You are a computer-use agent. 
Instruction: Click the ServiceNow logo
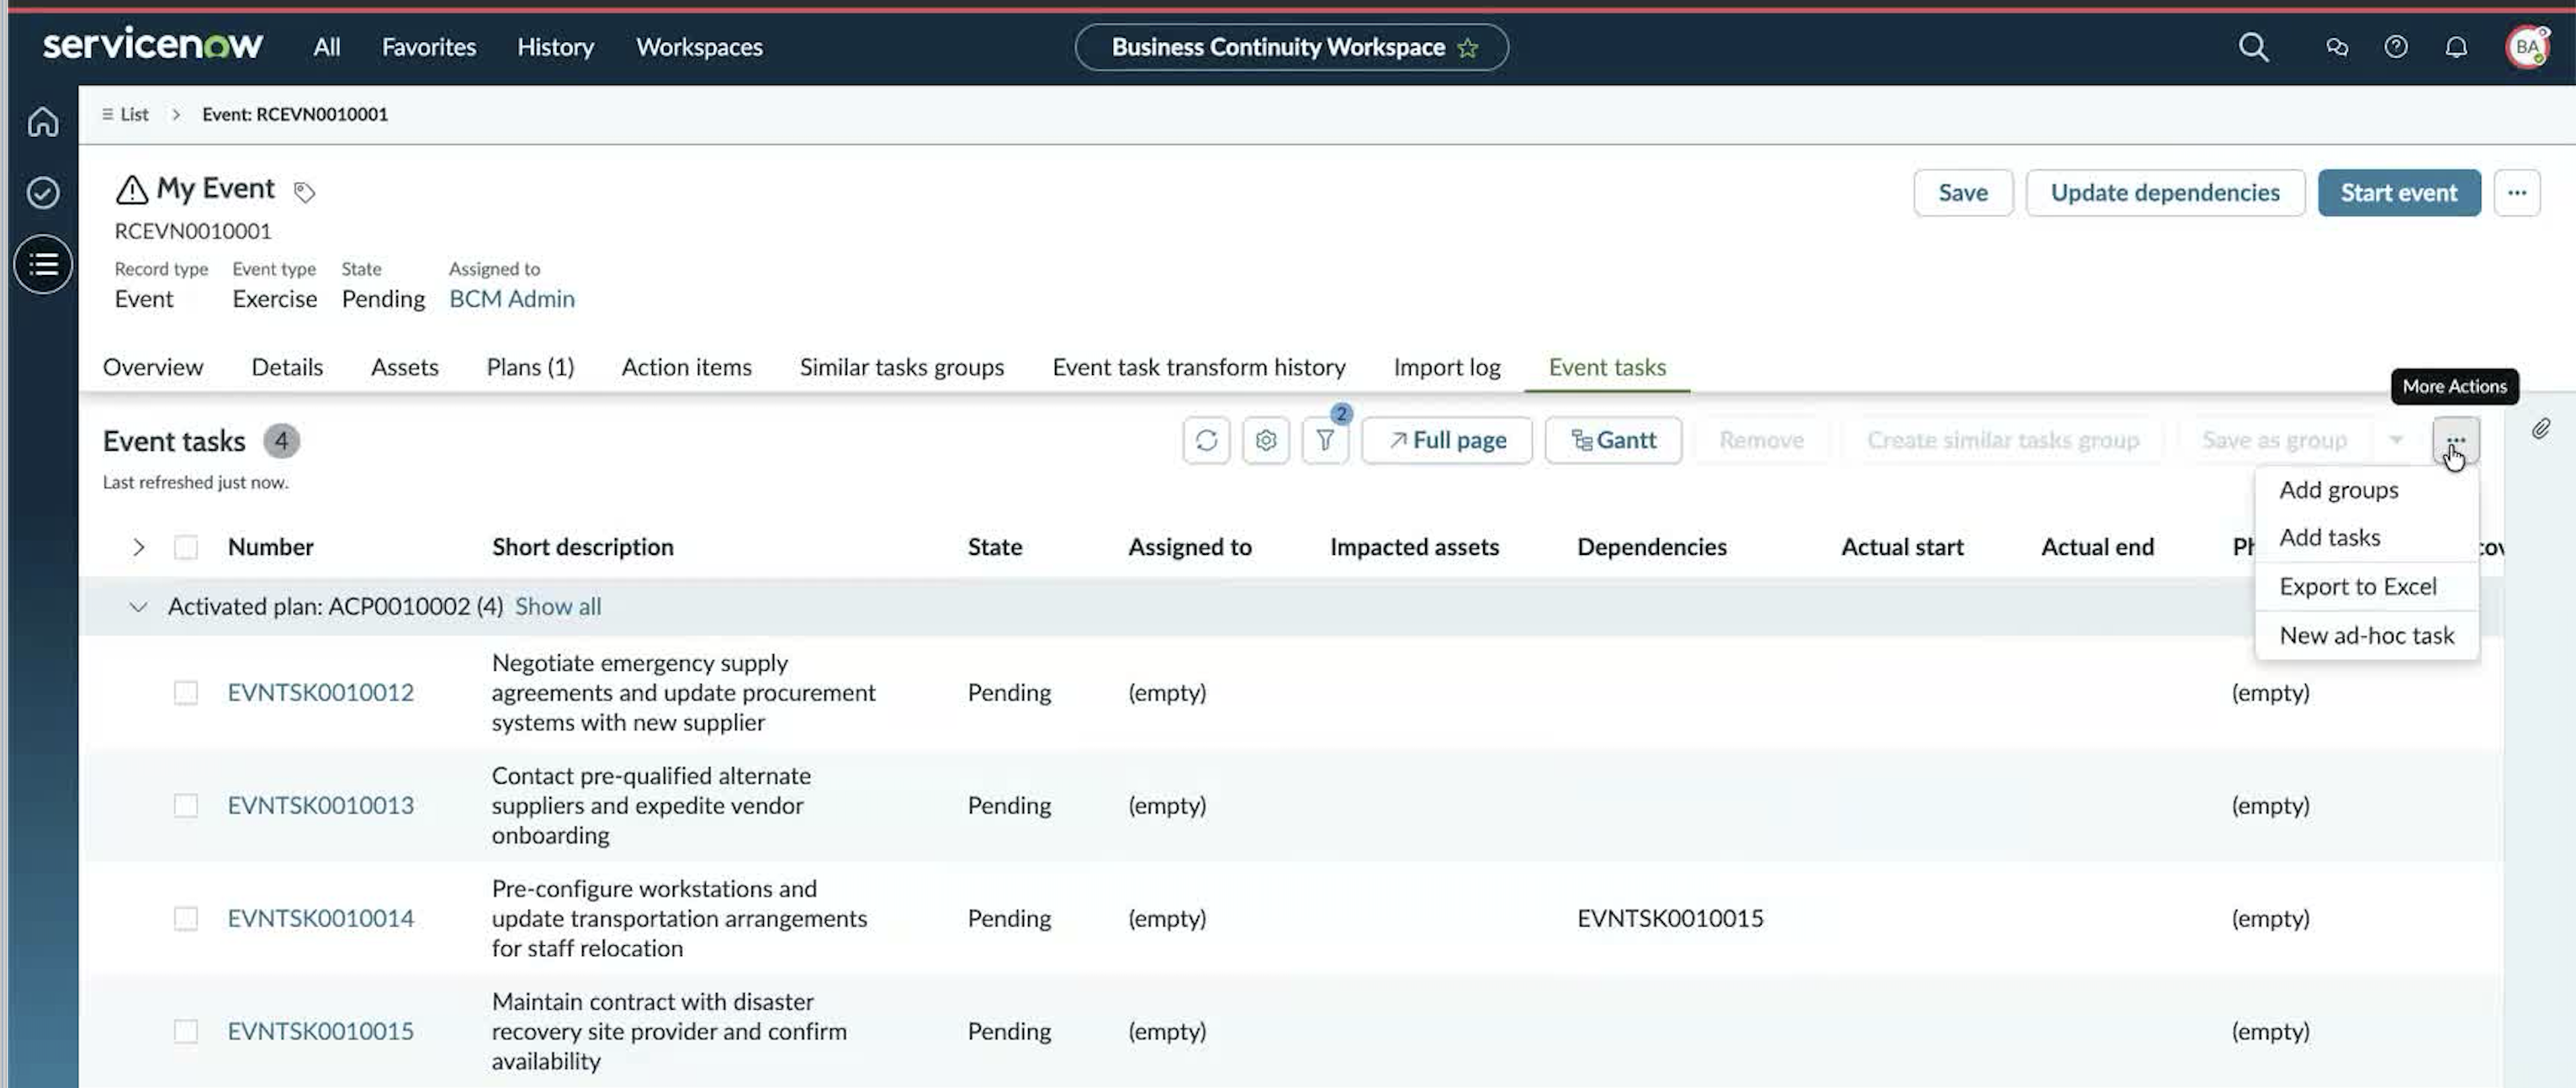(x=153, y=46)
